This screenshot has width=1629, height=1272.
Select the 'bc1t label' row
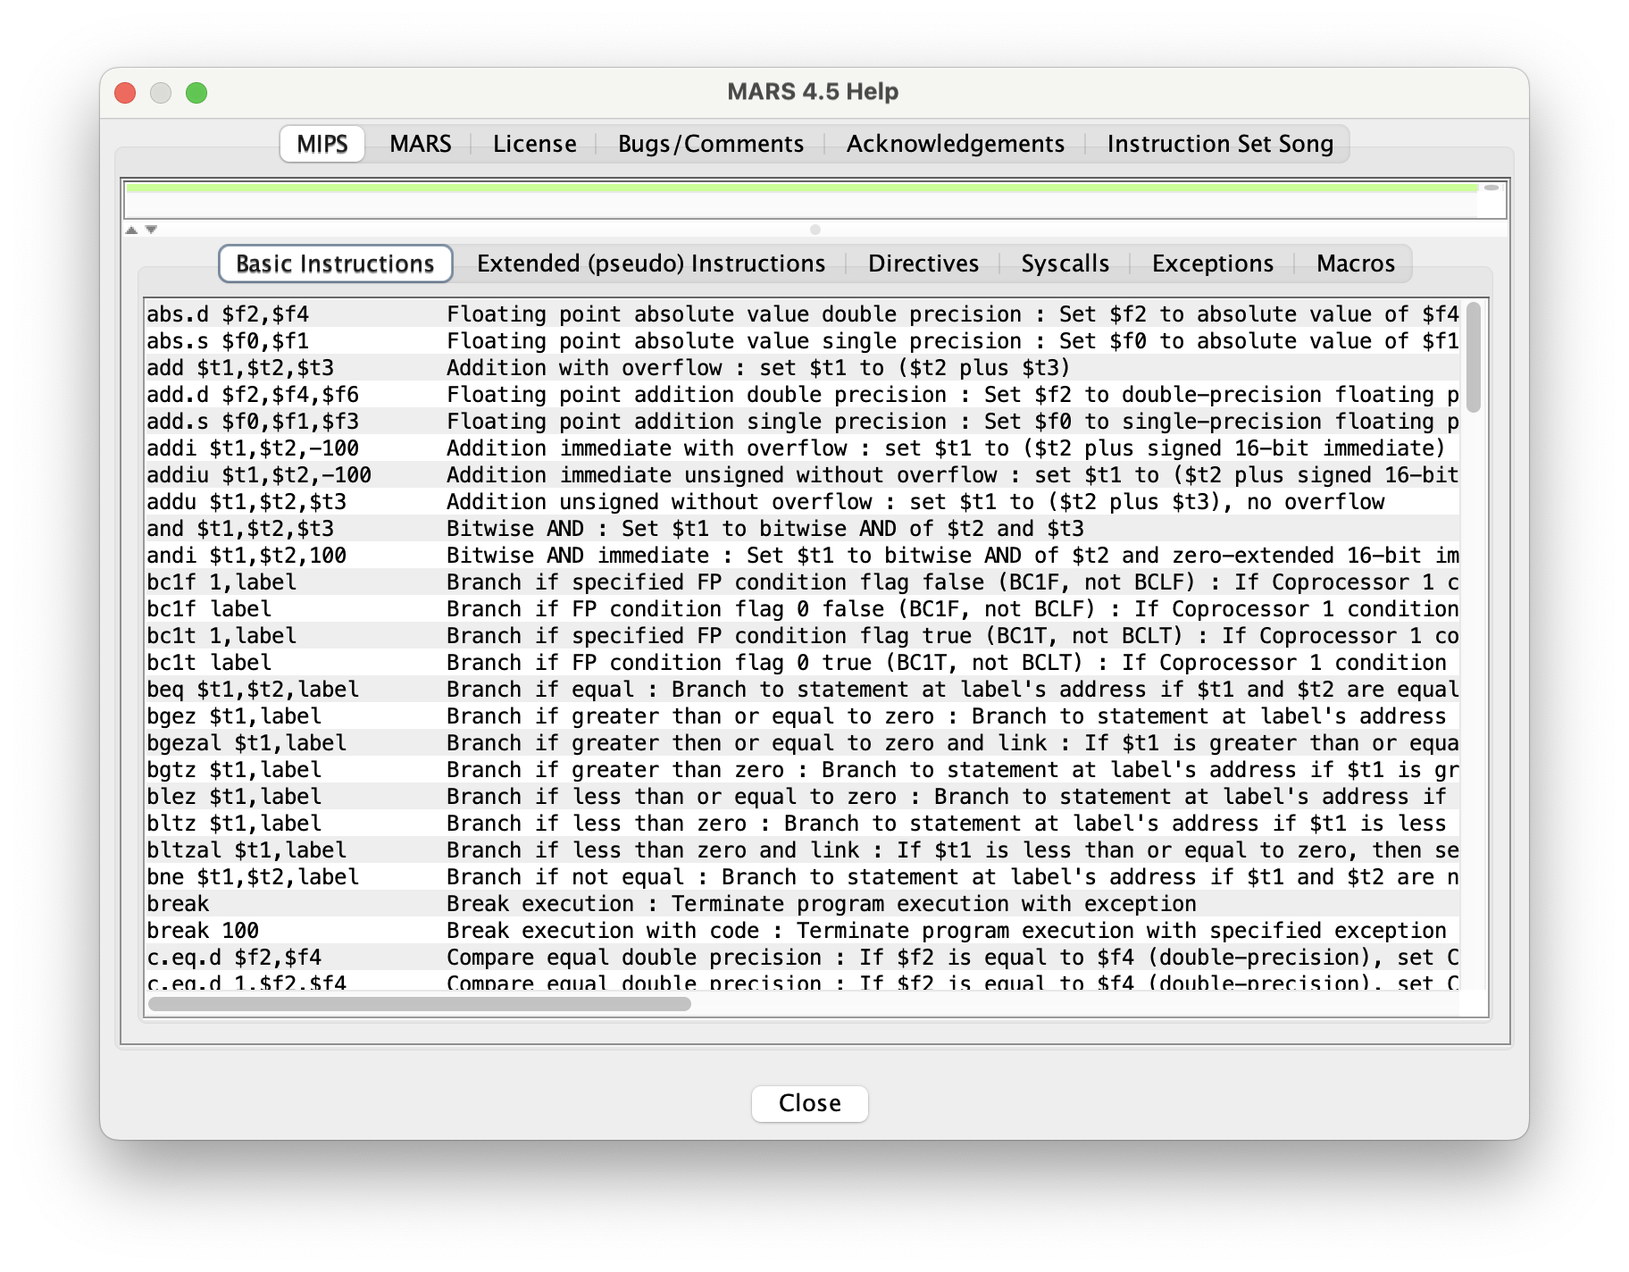(802, 663)
